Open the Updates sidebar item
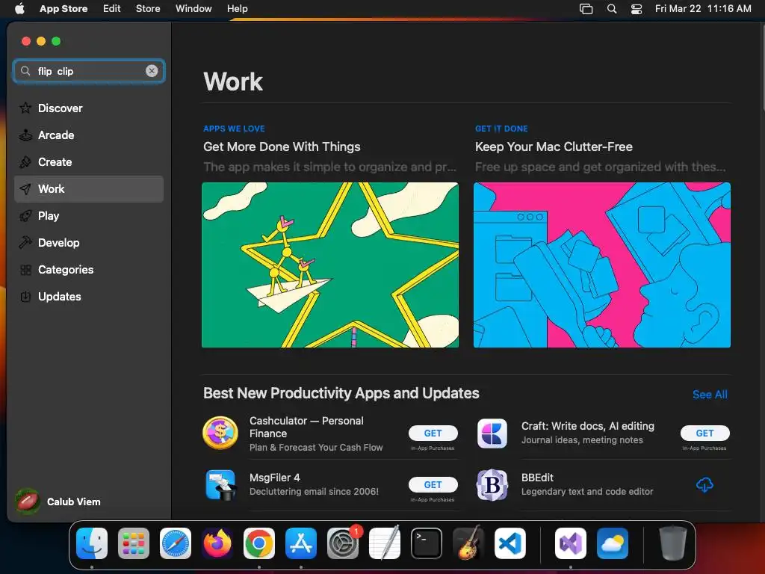This screenshot has width=765, height=574. (89, 296)
